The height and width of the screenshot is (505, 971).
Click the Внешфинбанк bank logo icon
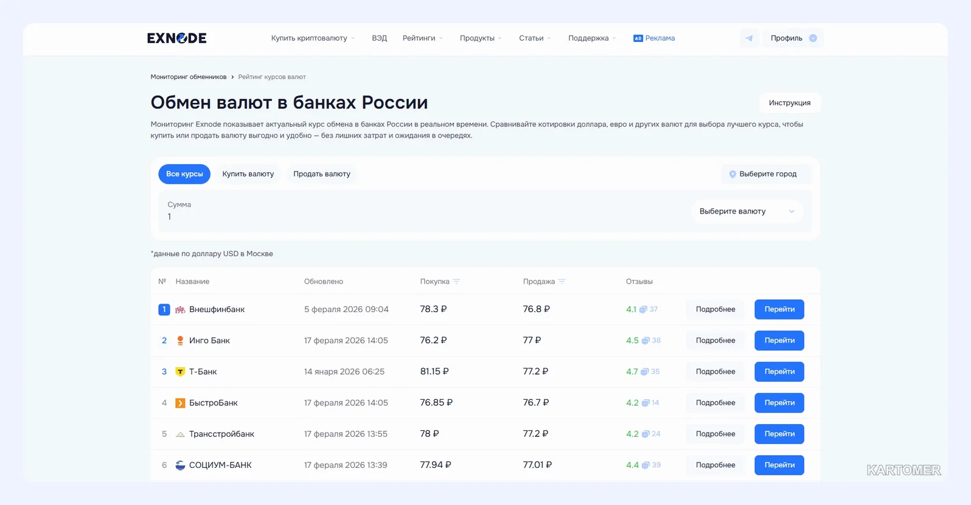(180, 310)
